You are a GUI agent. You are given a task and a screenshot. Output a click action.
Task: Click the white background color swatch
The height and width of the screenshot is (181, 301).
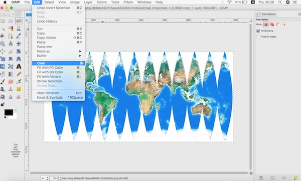coord(15,116)
